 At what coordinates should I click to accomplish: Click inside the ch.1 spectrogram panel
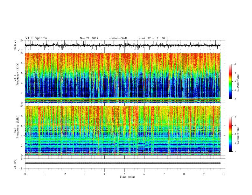pos(122,78)
